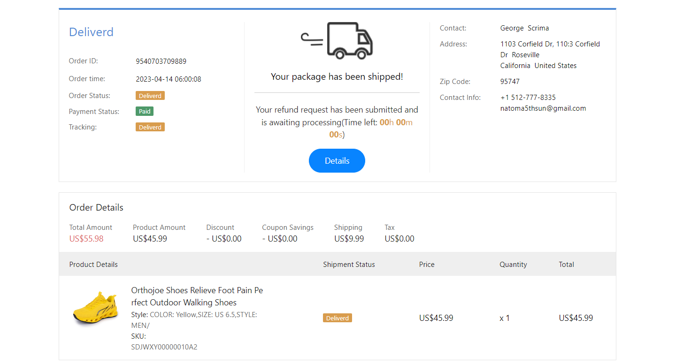
Task: Click the blue Deliverd page heading
Action: [91, 32]
